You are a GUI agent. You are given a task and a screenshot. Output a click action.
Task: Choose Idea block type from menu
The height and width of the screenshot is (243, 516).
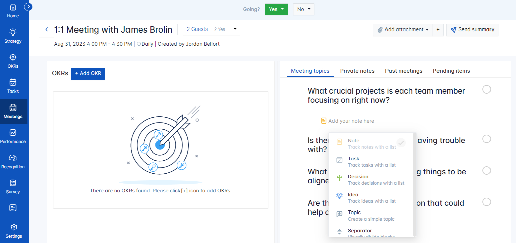[371, 197]
